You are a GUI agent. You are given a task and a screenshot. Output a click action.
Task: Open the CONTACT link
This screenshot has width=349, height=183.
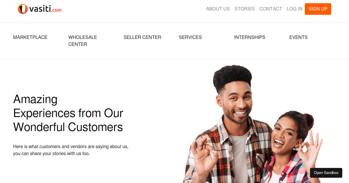tap(271, 9)
